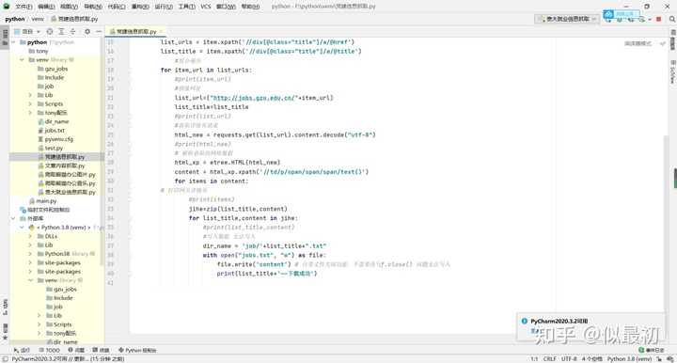Click the expand all icon in project panel
Viewport: 677px width, 363px height.
tap(61, 32)
